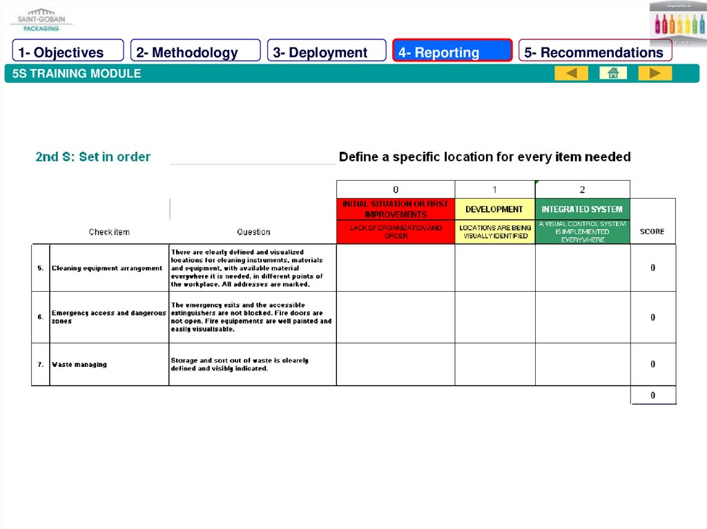Select level 2 cell for Waste managing row
Screen dimensions: 707x529
[x=582, y=364]
